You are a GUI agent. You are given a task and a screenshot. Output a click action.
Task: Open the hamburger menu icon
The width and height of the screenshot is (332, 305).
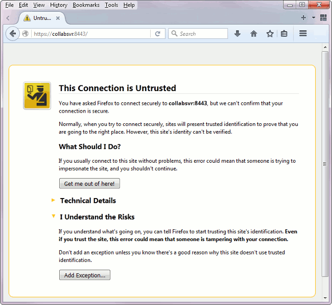[x=303, y=34]
